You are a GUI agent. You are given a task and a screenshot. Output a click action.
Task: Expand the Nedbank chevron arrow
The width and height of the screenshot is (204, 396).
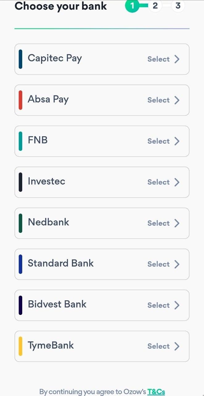point(177,223)
